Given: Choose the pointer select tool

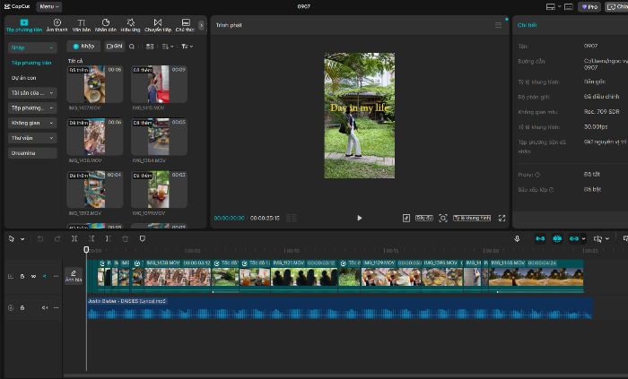Looking at the screenshot, I should tap(12, 238).
